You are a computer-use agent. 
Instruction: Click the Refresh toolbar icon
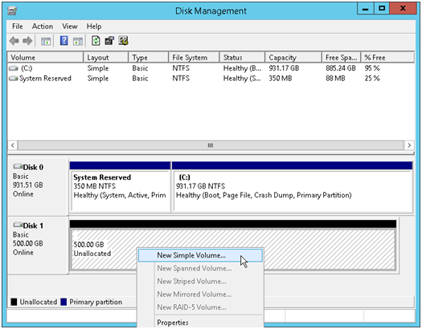click(x=96, y=41)
